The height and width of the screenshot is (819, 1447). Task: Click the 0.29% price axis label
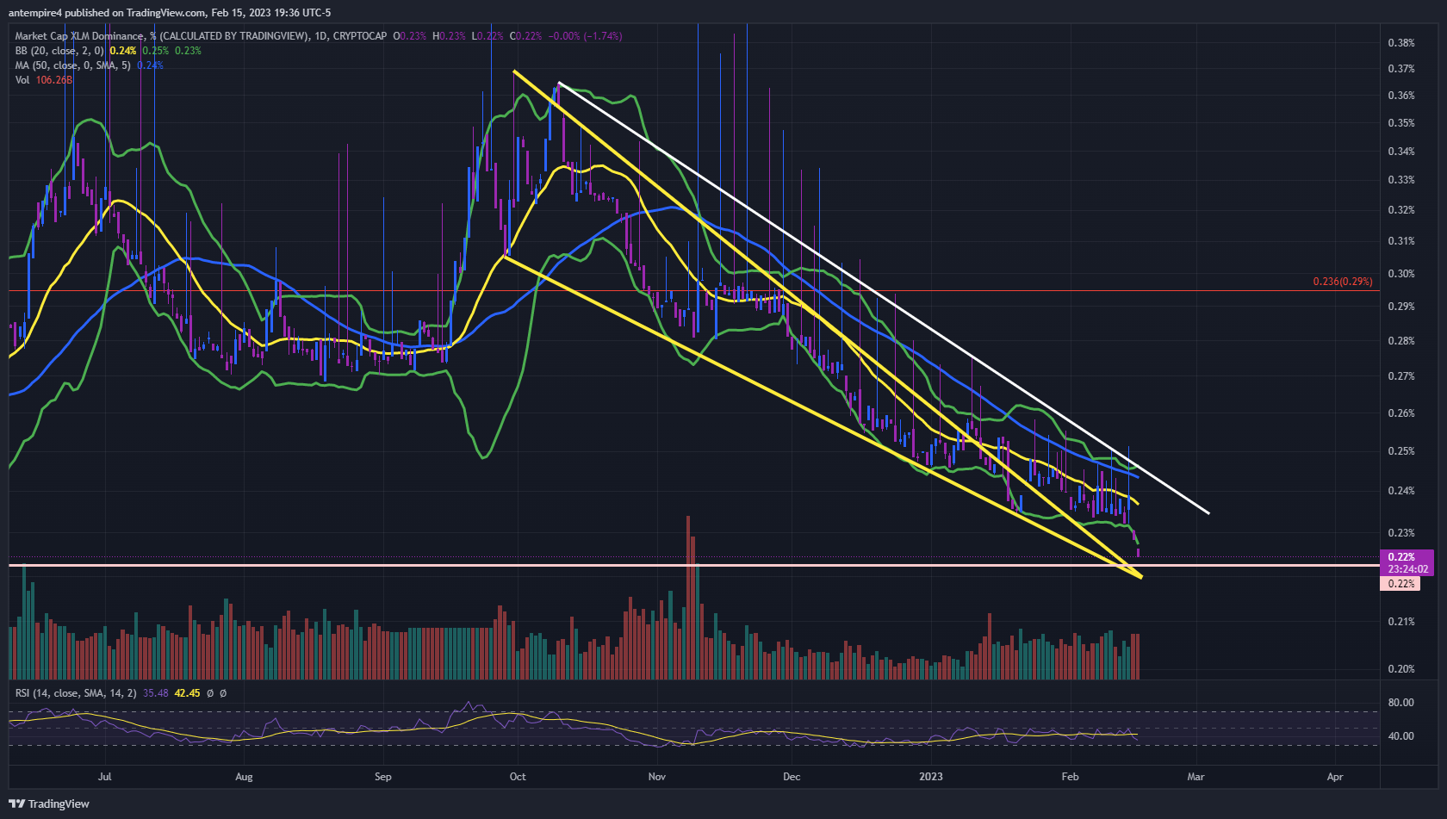(1401, 307)
